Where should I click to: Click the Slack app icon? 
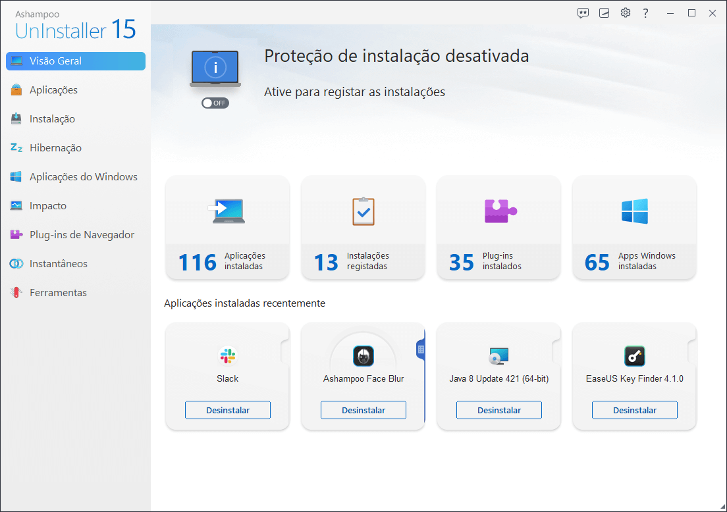[228, 356]
